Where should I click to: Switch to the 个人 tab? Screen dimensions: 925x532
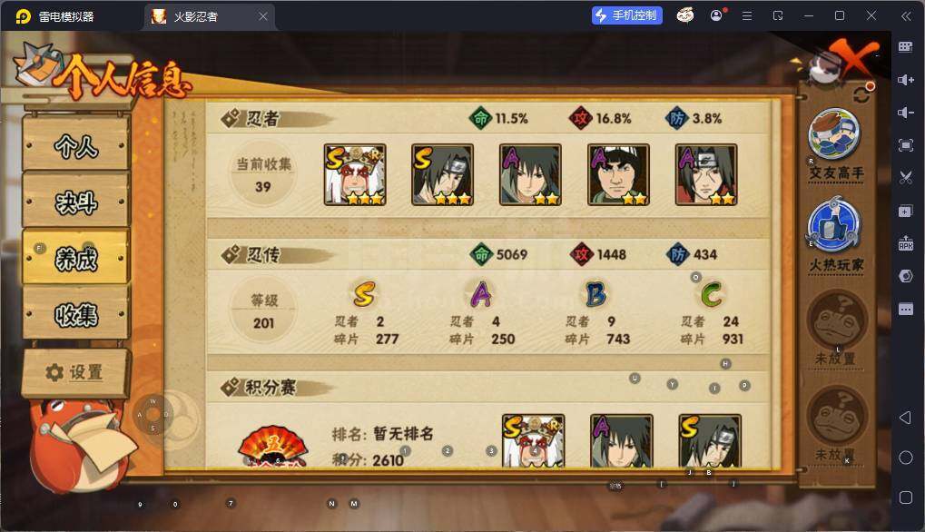tap(75, 145)
